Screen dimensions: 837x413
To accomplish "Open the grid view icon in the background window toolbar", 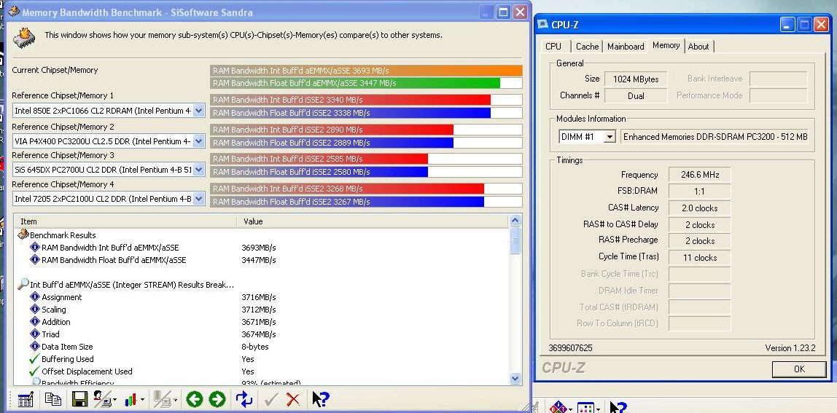I will point(587,408).
